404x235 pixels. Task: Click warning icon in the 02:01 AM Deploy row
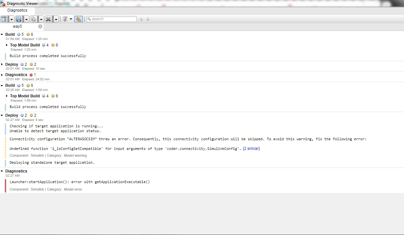coord(31,64)
